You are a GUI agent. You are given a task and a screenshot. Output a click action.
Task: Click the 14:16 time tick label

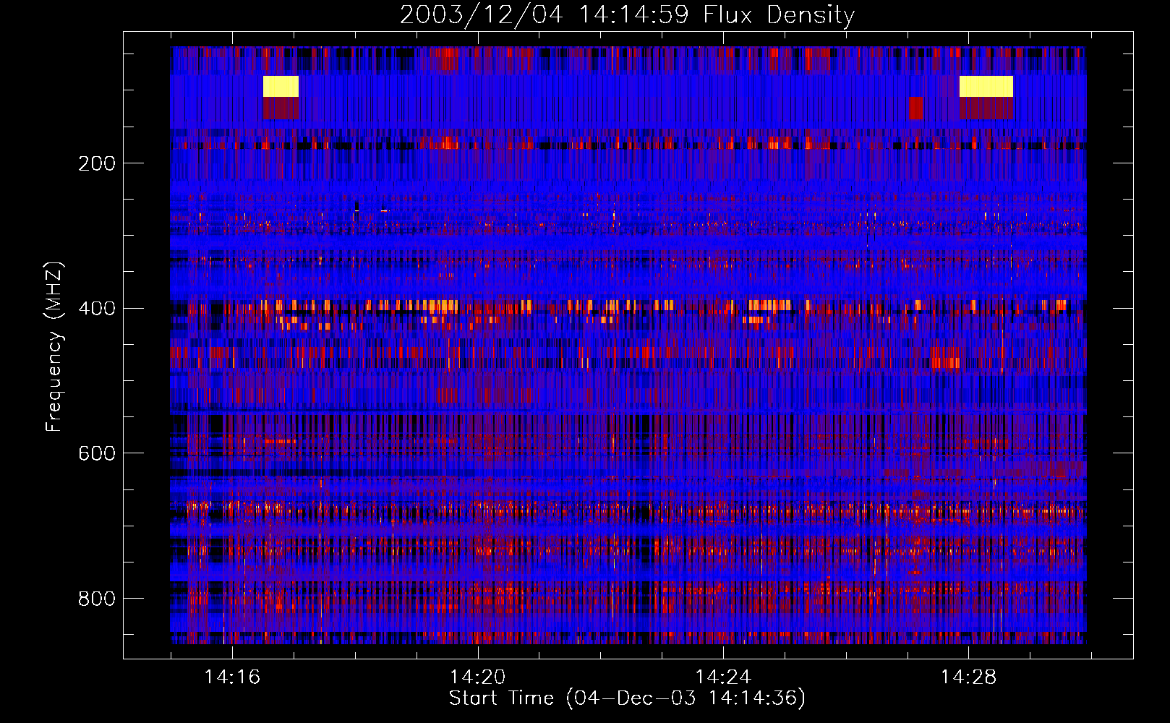[232, 677]
